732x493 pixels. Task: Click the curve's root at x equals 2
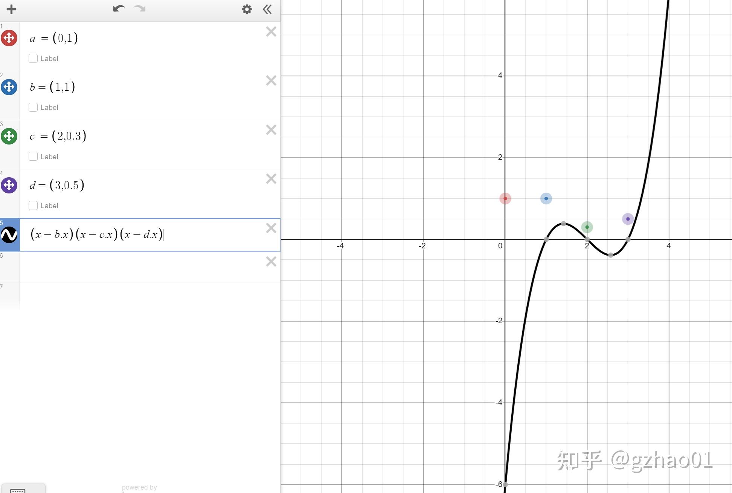point(587,239)
